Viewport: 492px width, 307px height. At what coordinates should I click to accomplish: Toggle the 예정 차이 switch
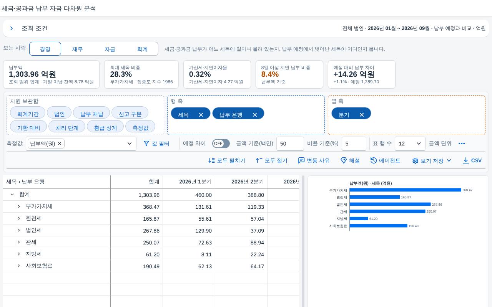click(221, 144)
